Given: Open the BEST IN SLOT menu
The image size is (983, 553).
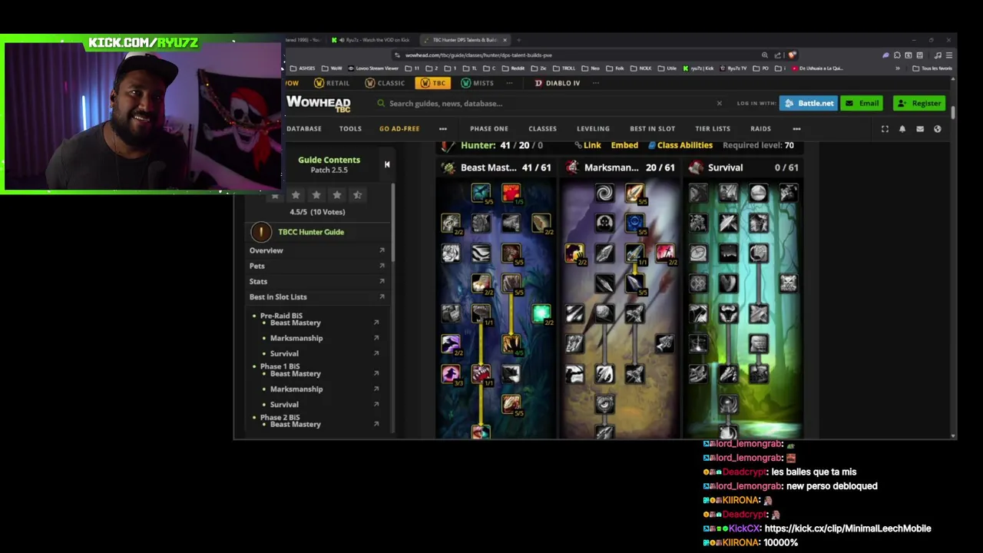Looking at the screenshot, I should (652, 129).
